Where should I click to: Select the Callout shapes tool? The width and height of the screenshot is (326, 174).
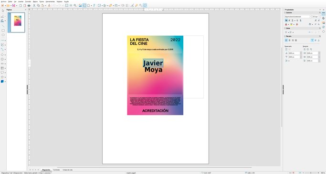pyautogui.click(x=2, y=72)
